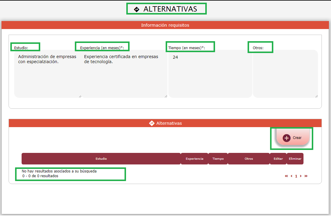Click the Tiempo field containing 24
Screen dimensions: 331x216
pos(210,74)
